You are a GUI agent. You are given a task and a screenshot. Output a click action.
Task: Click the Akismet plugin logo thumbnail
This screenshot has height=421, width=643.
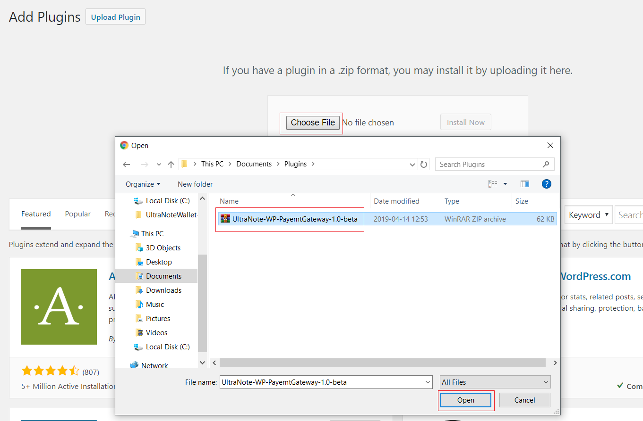click(x=59, y=307)
